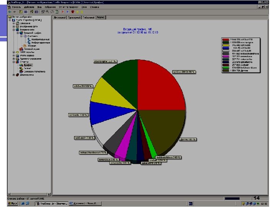Collapse the Внешние сети tree node

(x=14, y=30)
